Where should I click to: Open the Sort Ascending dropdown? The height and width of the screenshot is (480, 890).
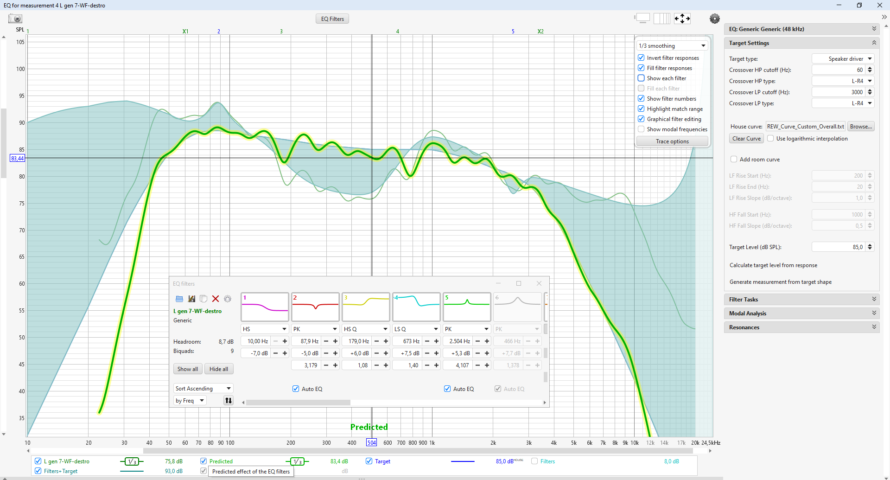203,388
